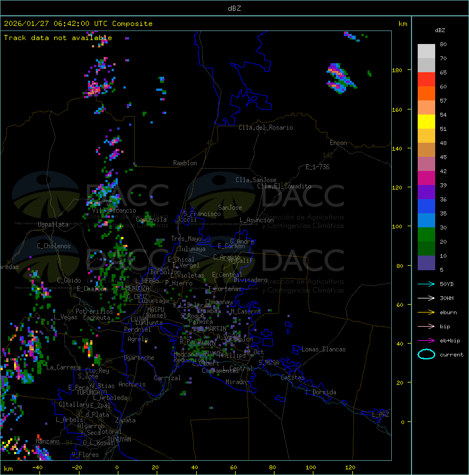Click the Ramblon map label
469x475 pixels.
(x=185, y=163)
